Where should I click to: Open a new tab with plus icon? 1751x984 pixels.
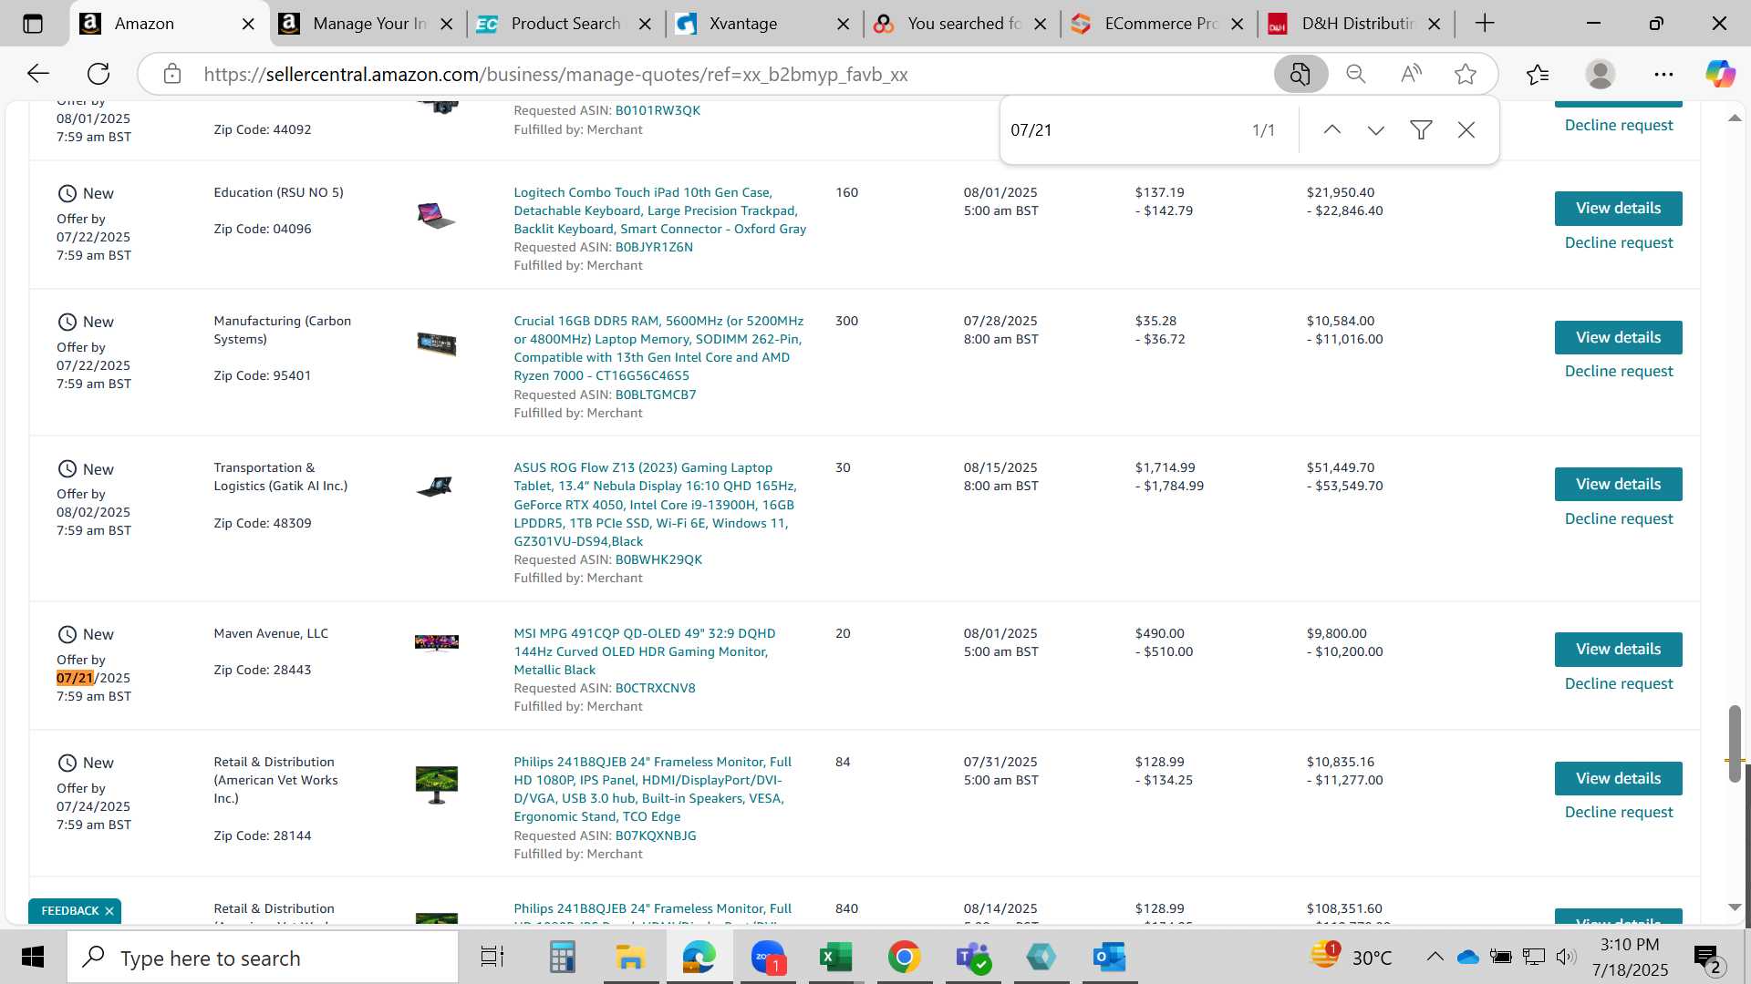[1485, 24]
